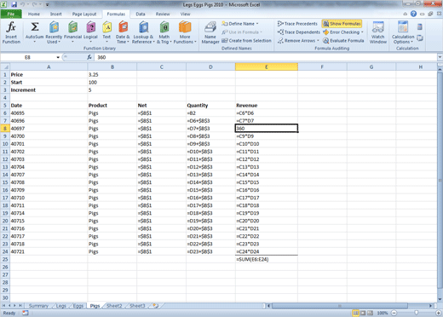
Task: Open the Logical functions book icon
Action: [x=90, y=27]
